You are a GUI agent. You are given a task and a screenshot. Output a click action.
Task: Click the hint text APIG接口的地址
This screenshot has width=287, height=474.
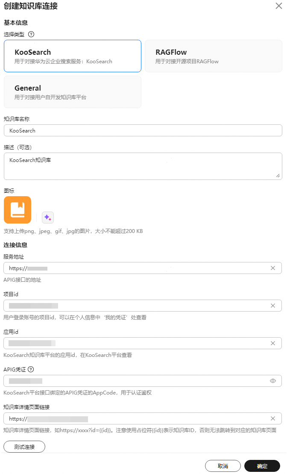[22, 280]
